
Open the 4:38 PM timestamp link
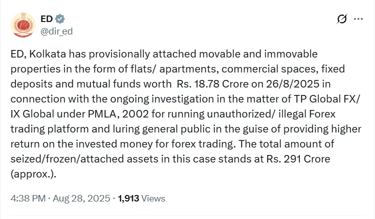click(27, 198)
